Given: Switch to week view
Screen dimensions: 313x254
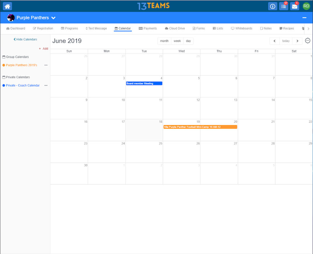Looking at the screenshot, I should [x=177, y=41].
